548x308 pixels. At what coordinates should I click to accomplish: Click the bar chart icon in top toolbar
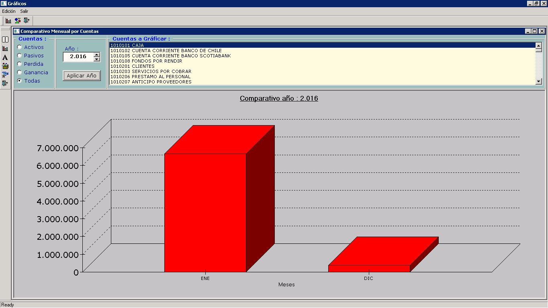8,20
